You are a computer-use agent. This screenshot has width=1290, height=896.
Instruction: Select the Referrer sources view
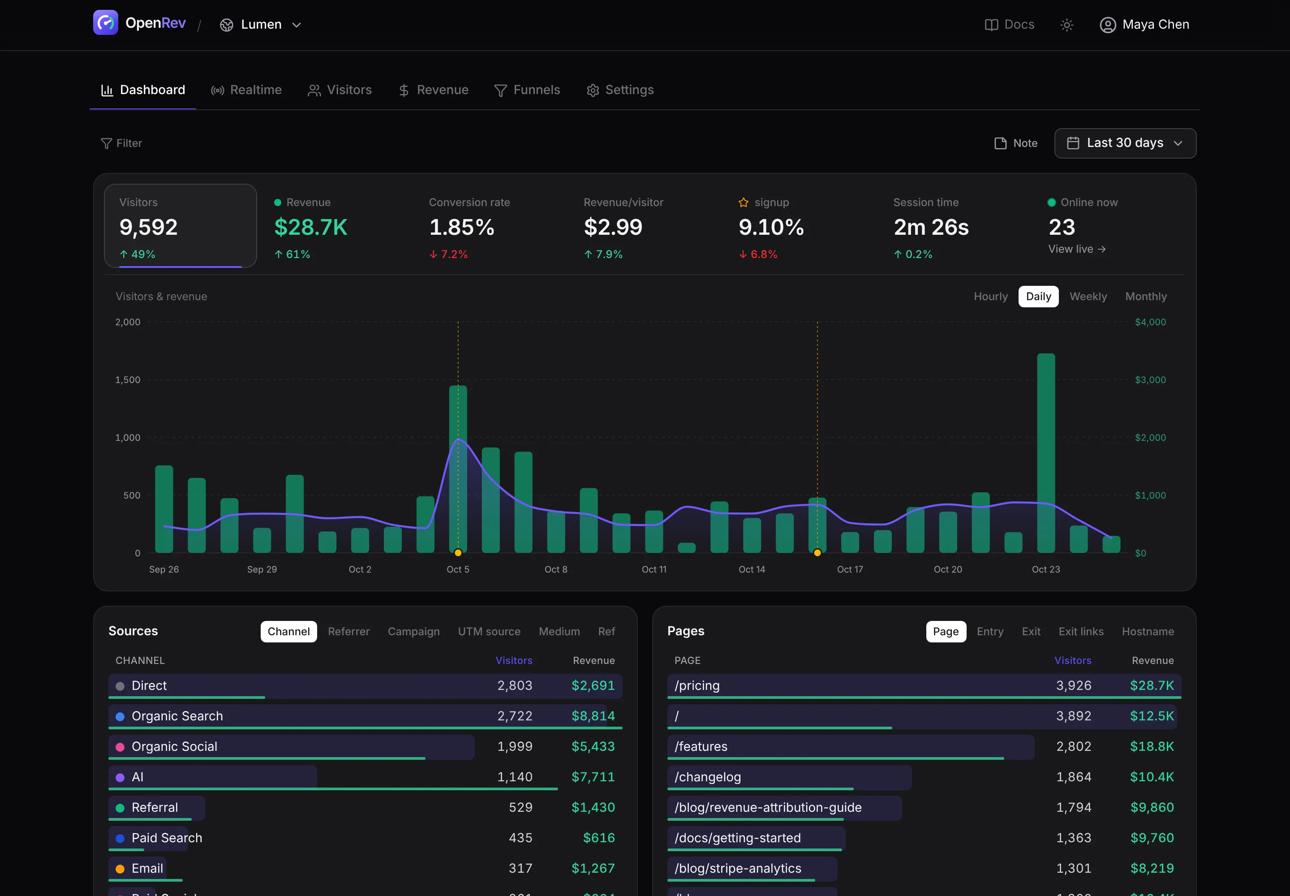[x=348, y=632]
